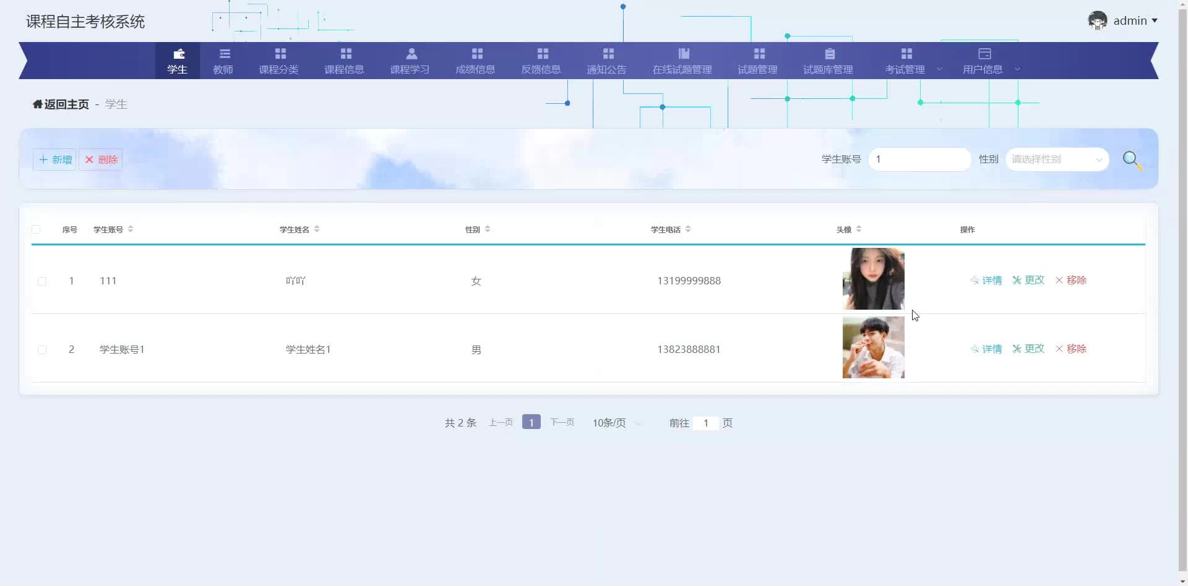Open the 课程信息 menu item
This screenshot has height=586, width=1188.
[x=344, y=61]
